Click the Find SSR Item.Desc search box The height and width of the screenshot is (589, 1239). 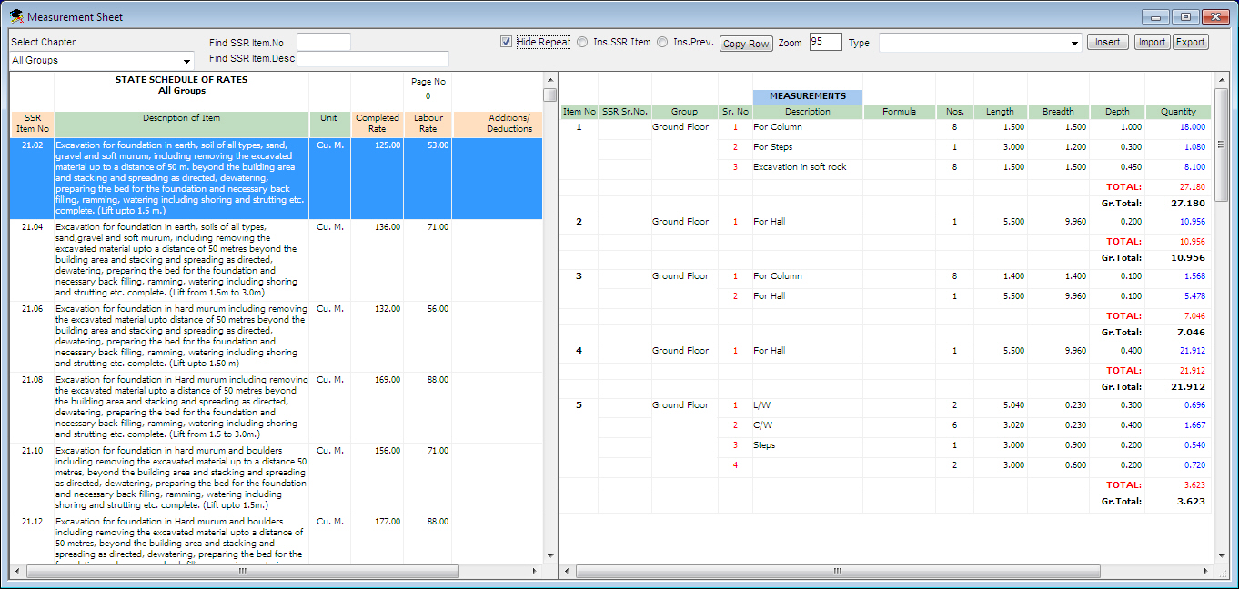(x=372, y=59)
